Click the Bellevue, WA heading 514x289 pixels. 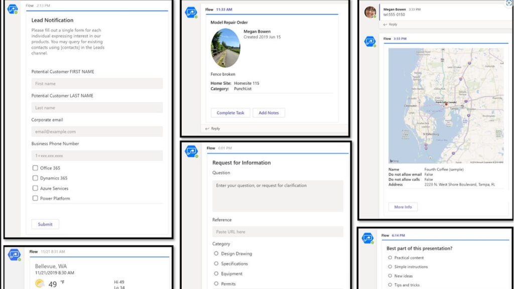51,266
